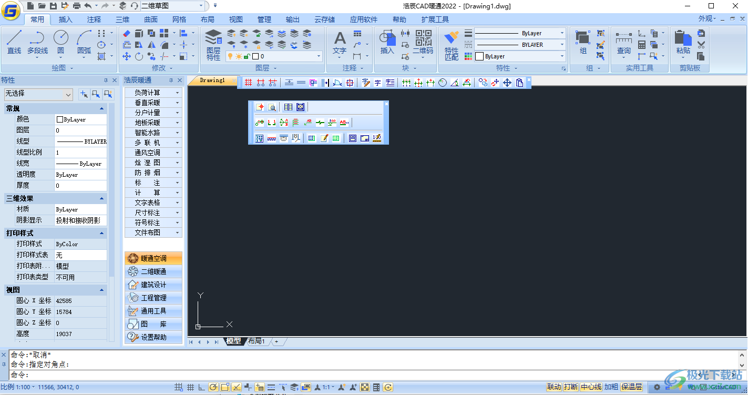Click the Save icon in quick access toolbar
The image size is (748, 395).
[53, 6]
